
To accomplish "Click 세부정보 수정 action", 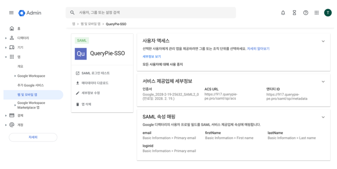I will tap(91, 93).
